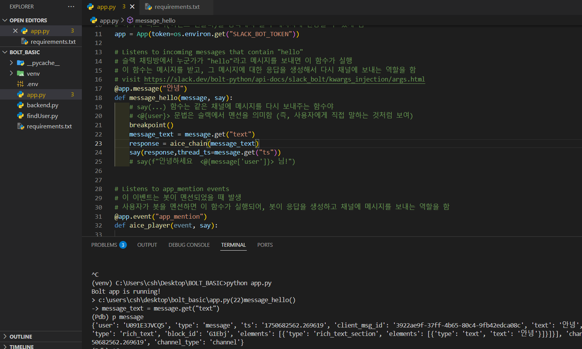Click the @app.event("app_mention") decorator
Viewport: 582px width, 349px height.
161,216
